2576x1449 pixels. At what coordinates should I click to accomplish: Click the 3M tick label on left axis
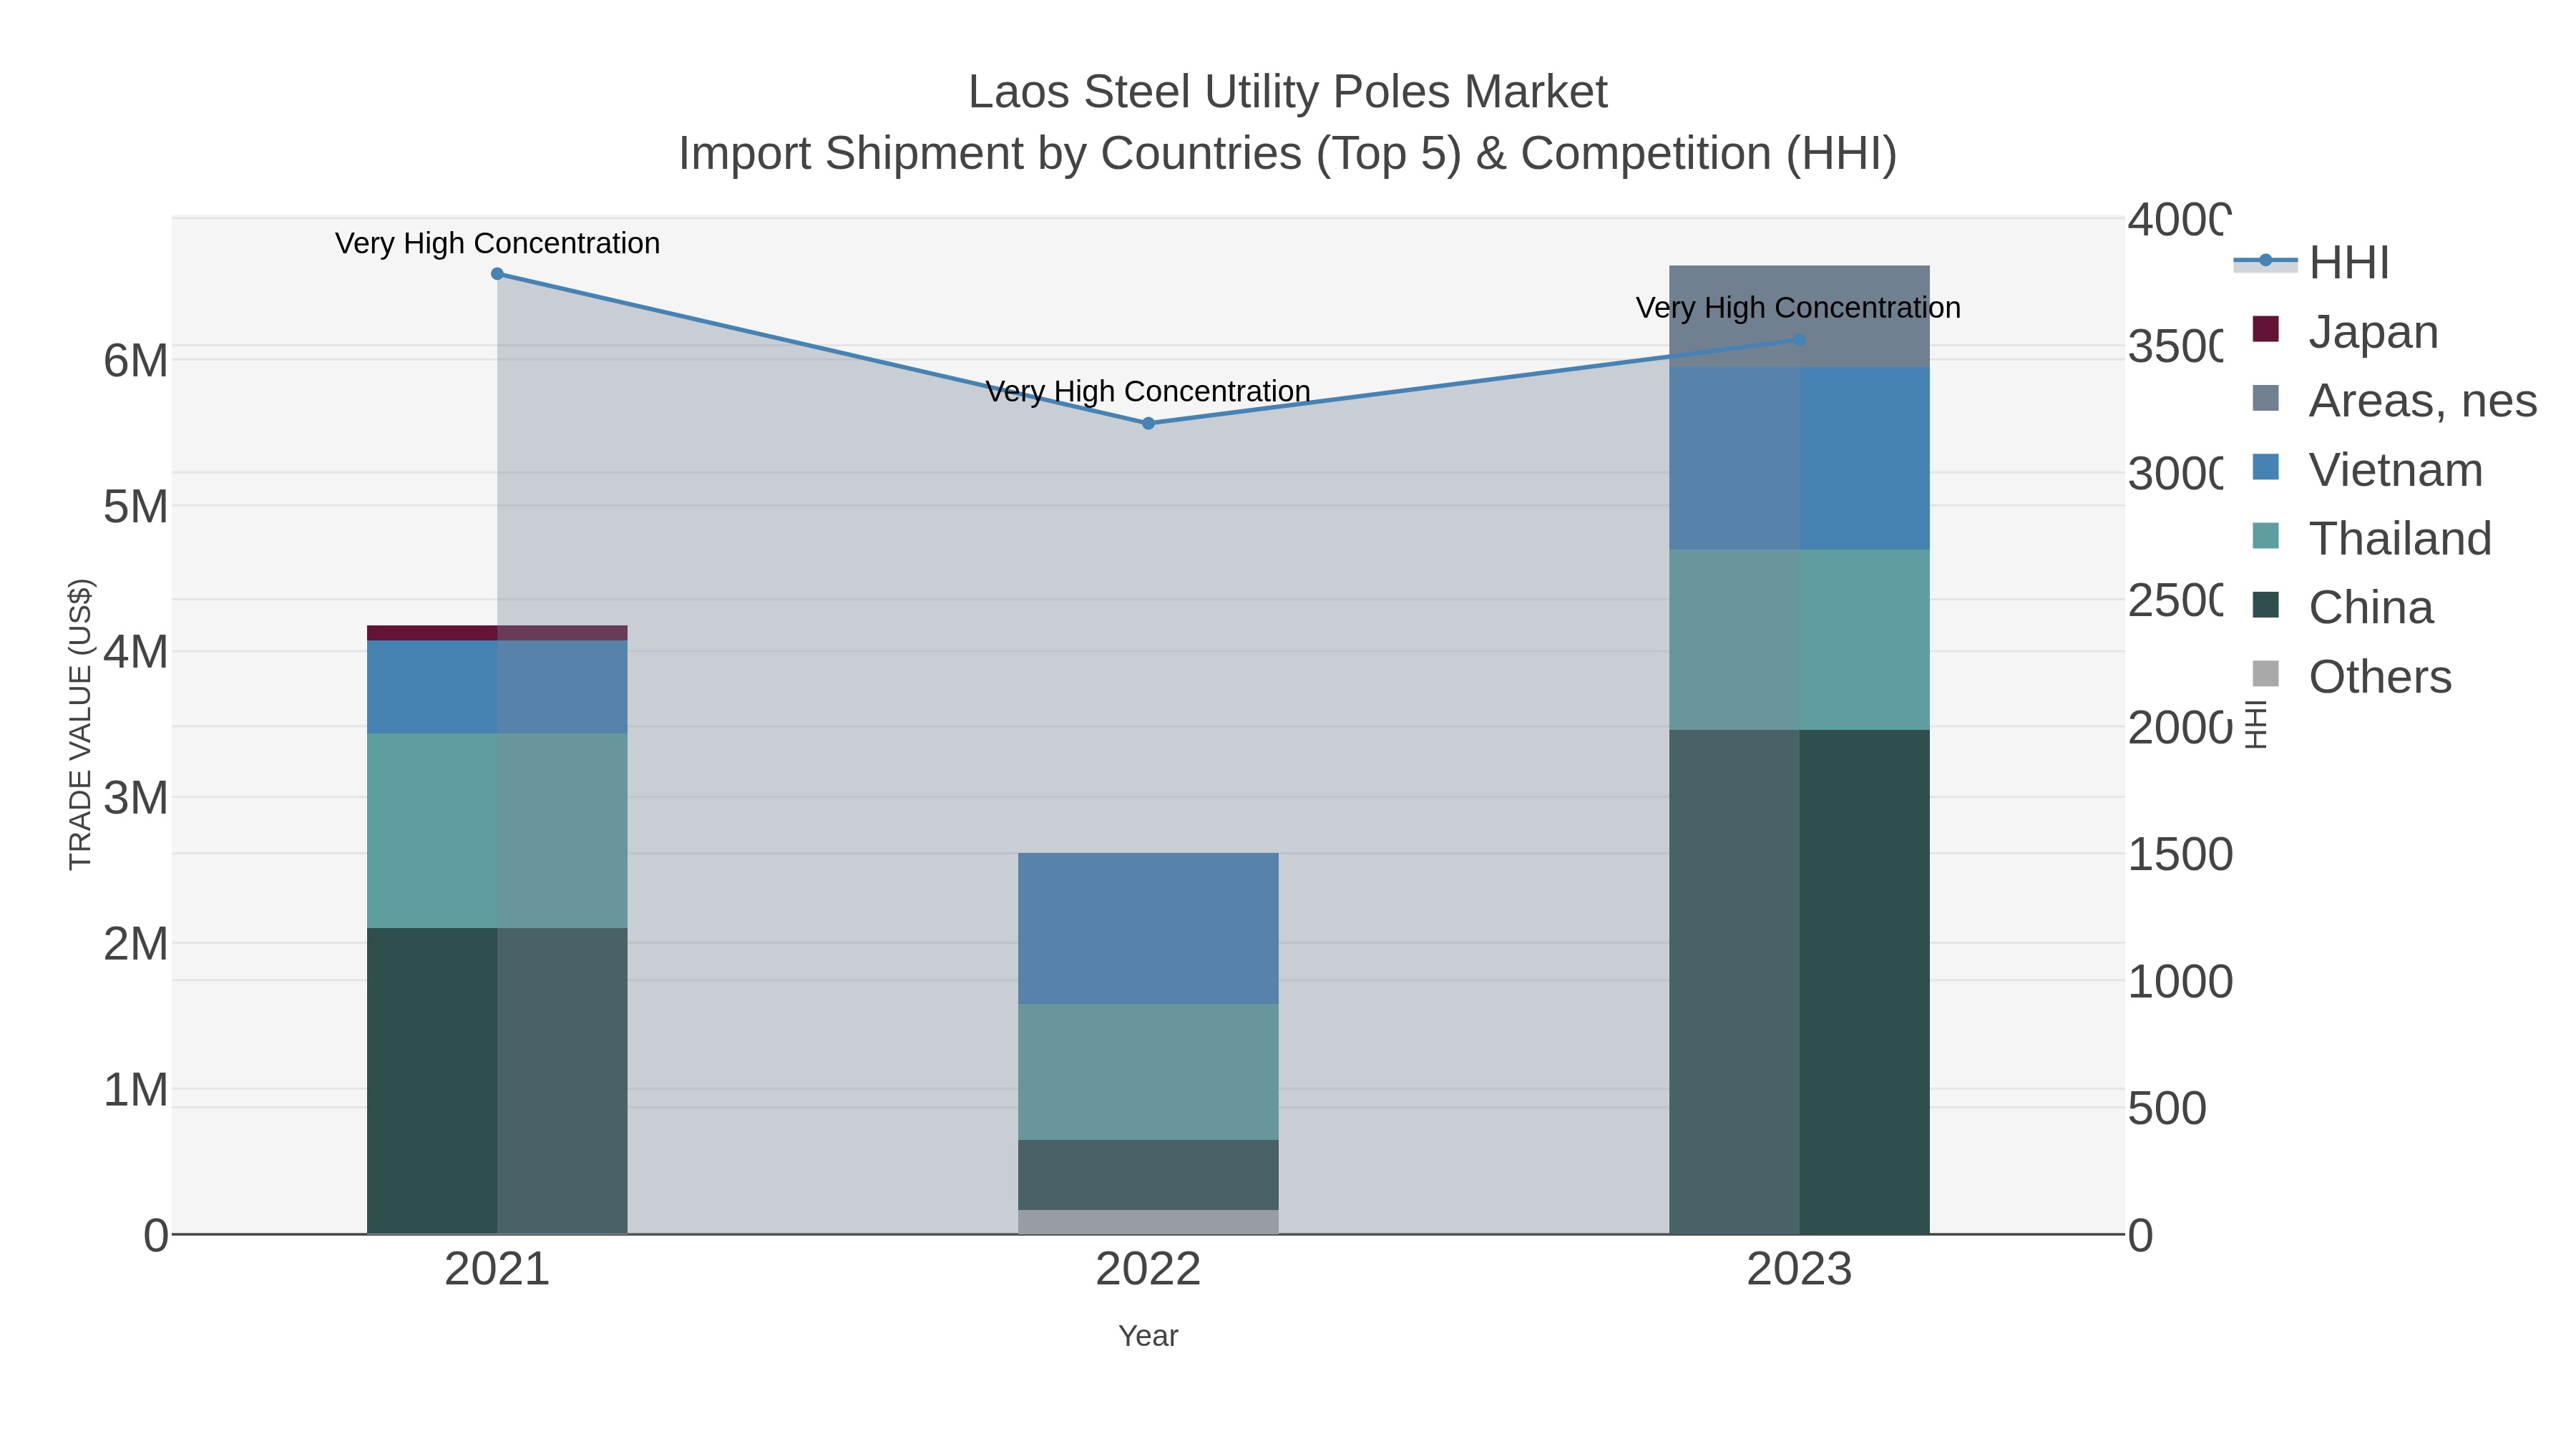(x=136, y=798)
